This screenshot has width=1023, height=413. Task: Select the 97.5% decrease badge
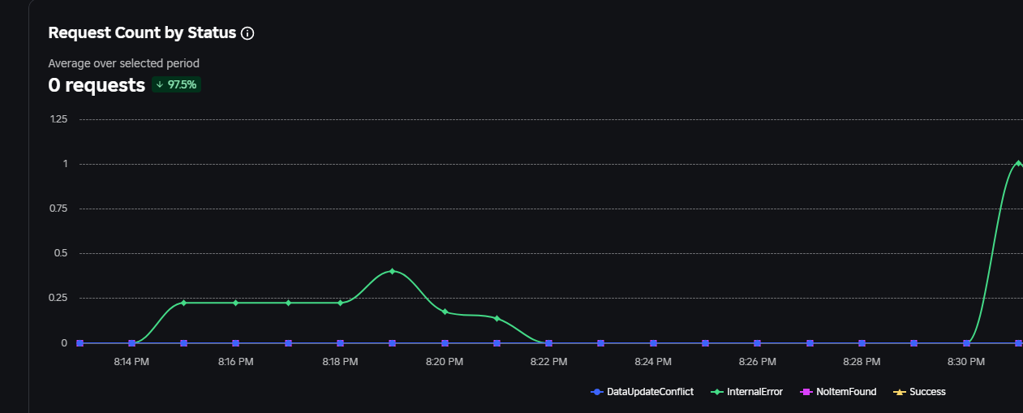176,84
